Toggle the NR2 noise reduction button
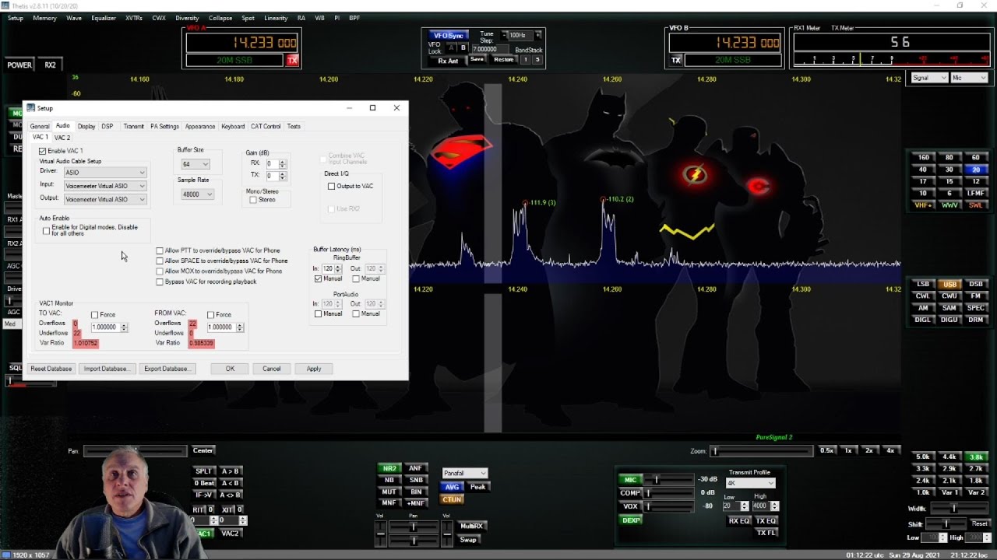The width and height of the screenshot is (997, 560). [389, 468]
